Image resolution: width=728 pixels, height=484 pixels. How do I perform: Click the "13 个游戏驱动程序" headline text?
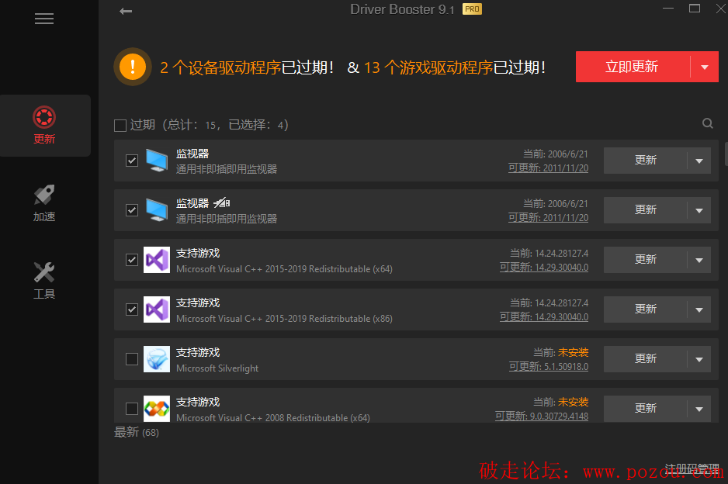(x=428, y=67)
